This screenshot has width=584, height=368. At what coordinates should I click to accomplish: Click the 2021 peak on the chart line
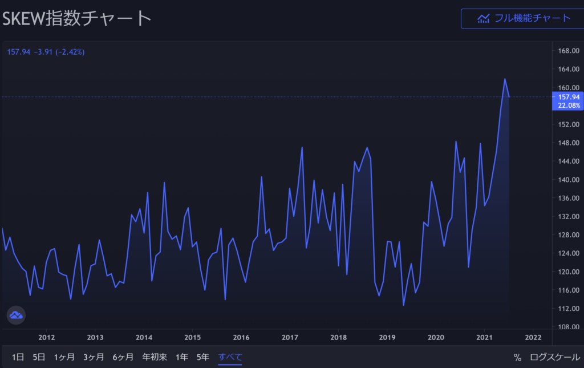click(x=505, y=79)
